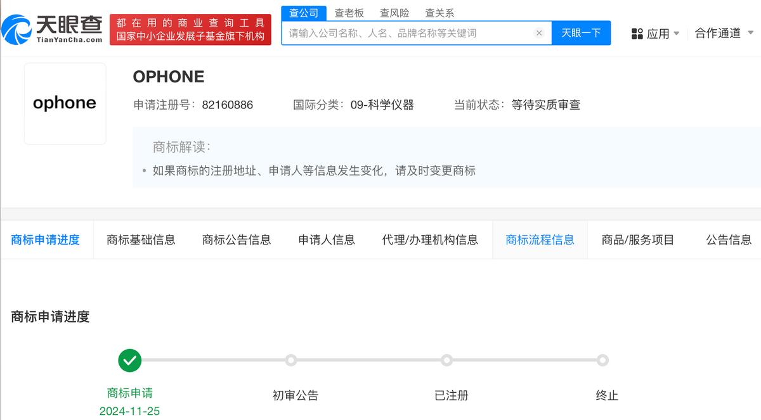Open the red promotional banner

[x=190, y=30]
